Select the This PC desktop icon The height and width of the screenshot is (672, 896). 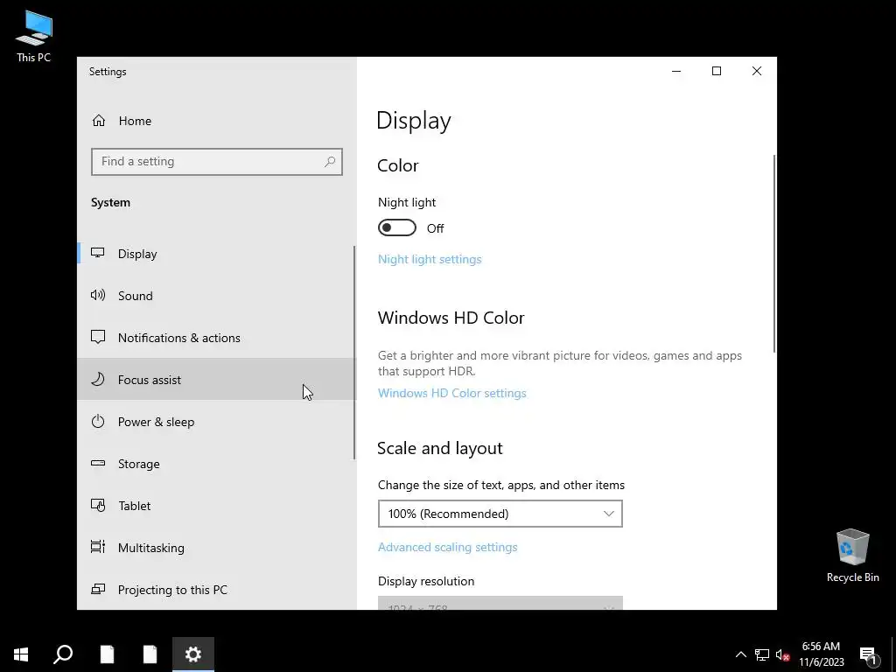(34, 37)
